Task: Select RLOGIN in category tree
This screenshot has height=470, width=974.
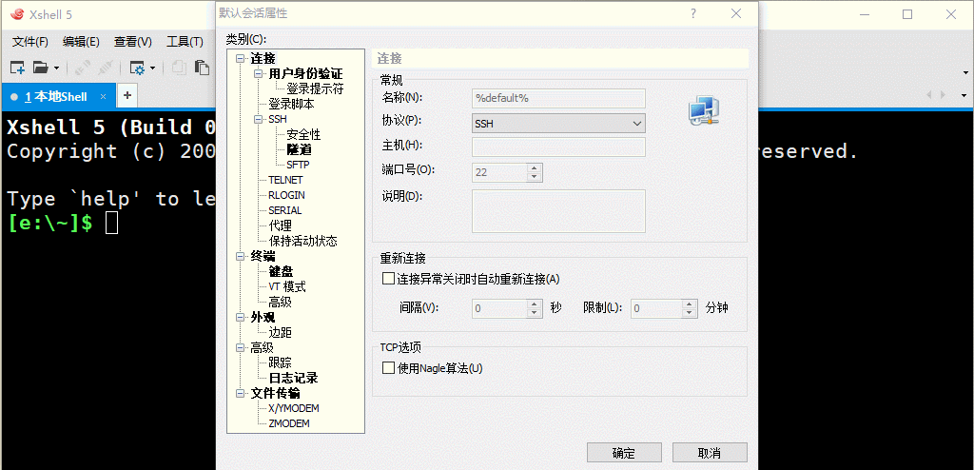Action: pos(286,195)
